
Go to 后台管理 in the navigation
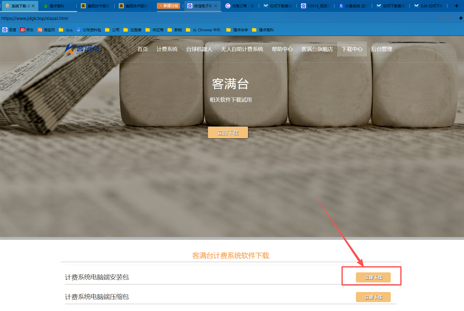pos(382,49)
